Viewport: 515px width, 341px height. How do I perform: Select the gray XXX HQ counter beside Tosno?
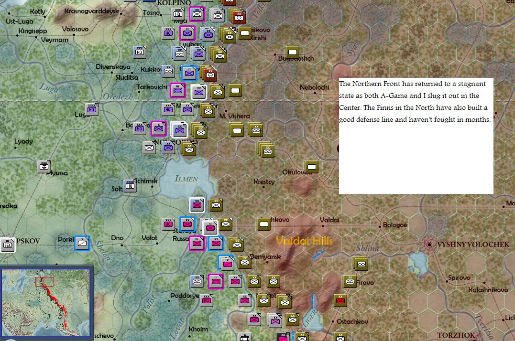click(178, 14)
